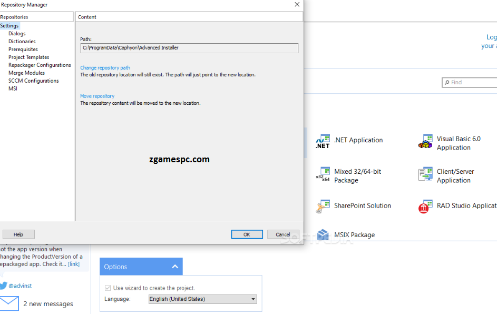Click the Content column header
This screenshot has width=497, height=314.
click(189, 17)
